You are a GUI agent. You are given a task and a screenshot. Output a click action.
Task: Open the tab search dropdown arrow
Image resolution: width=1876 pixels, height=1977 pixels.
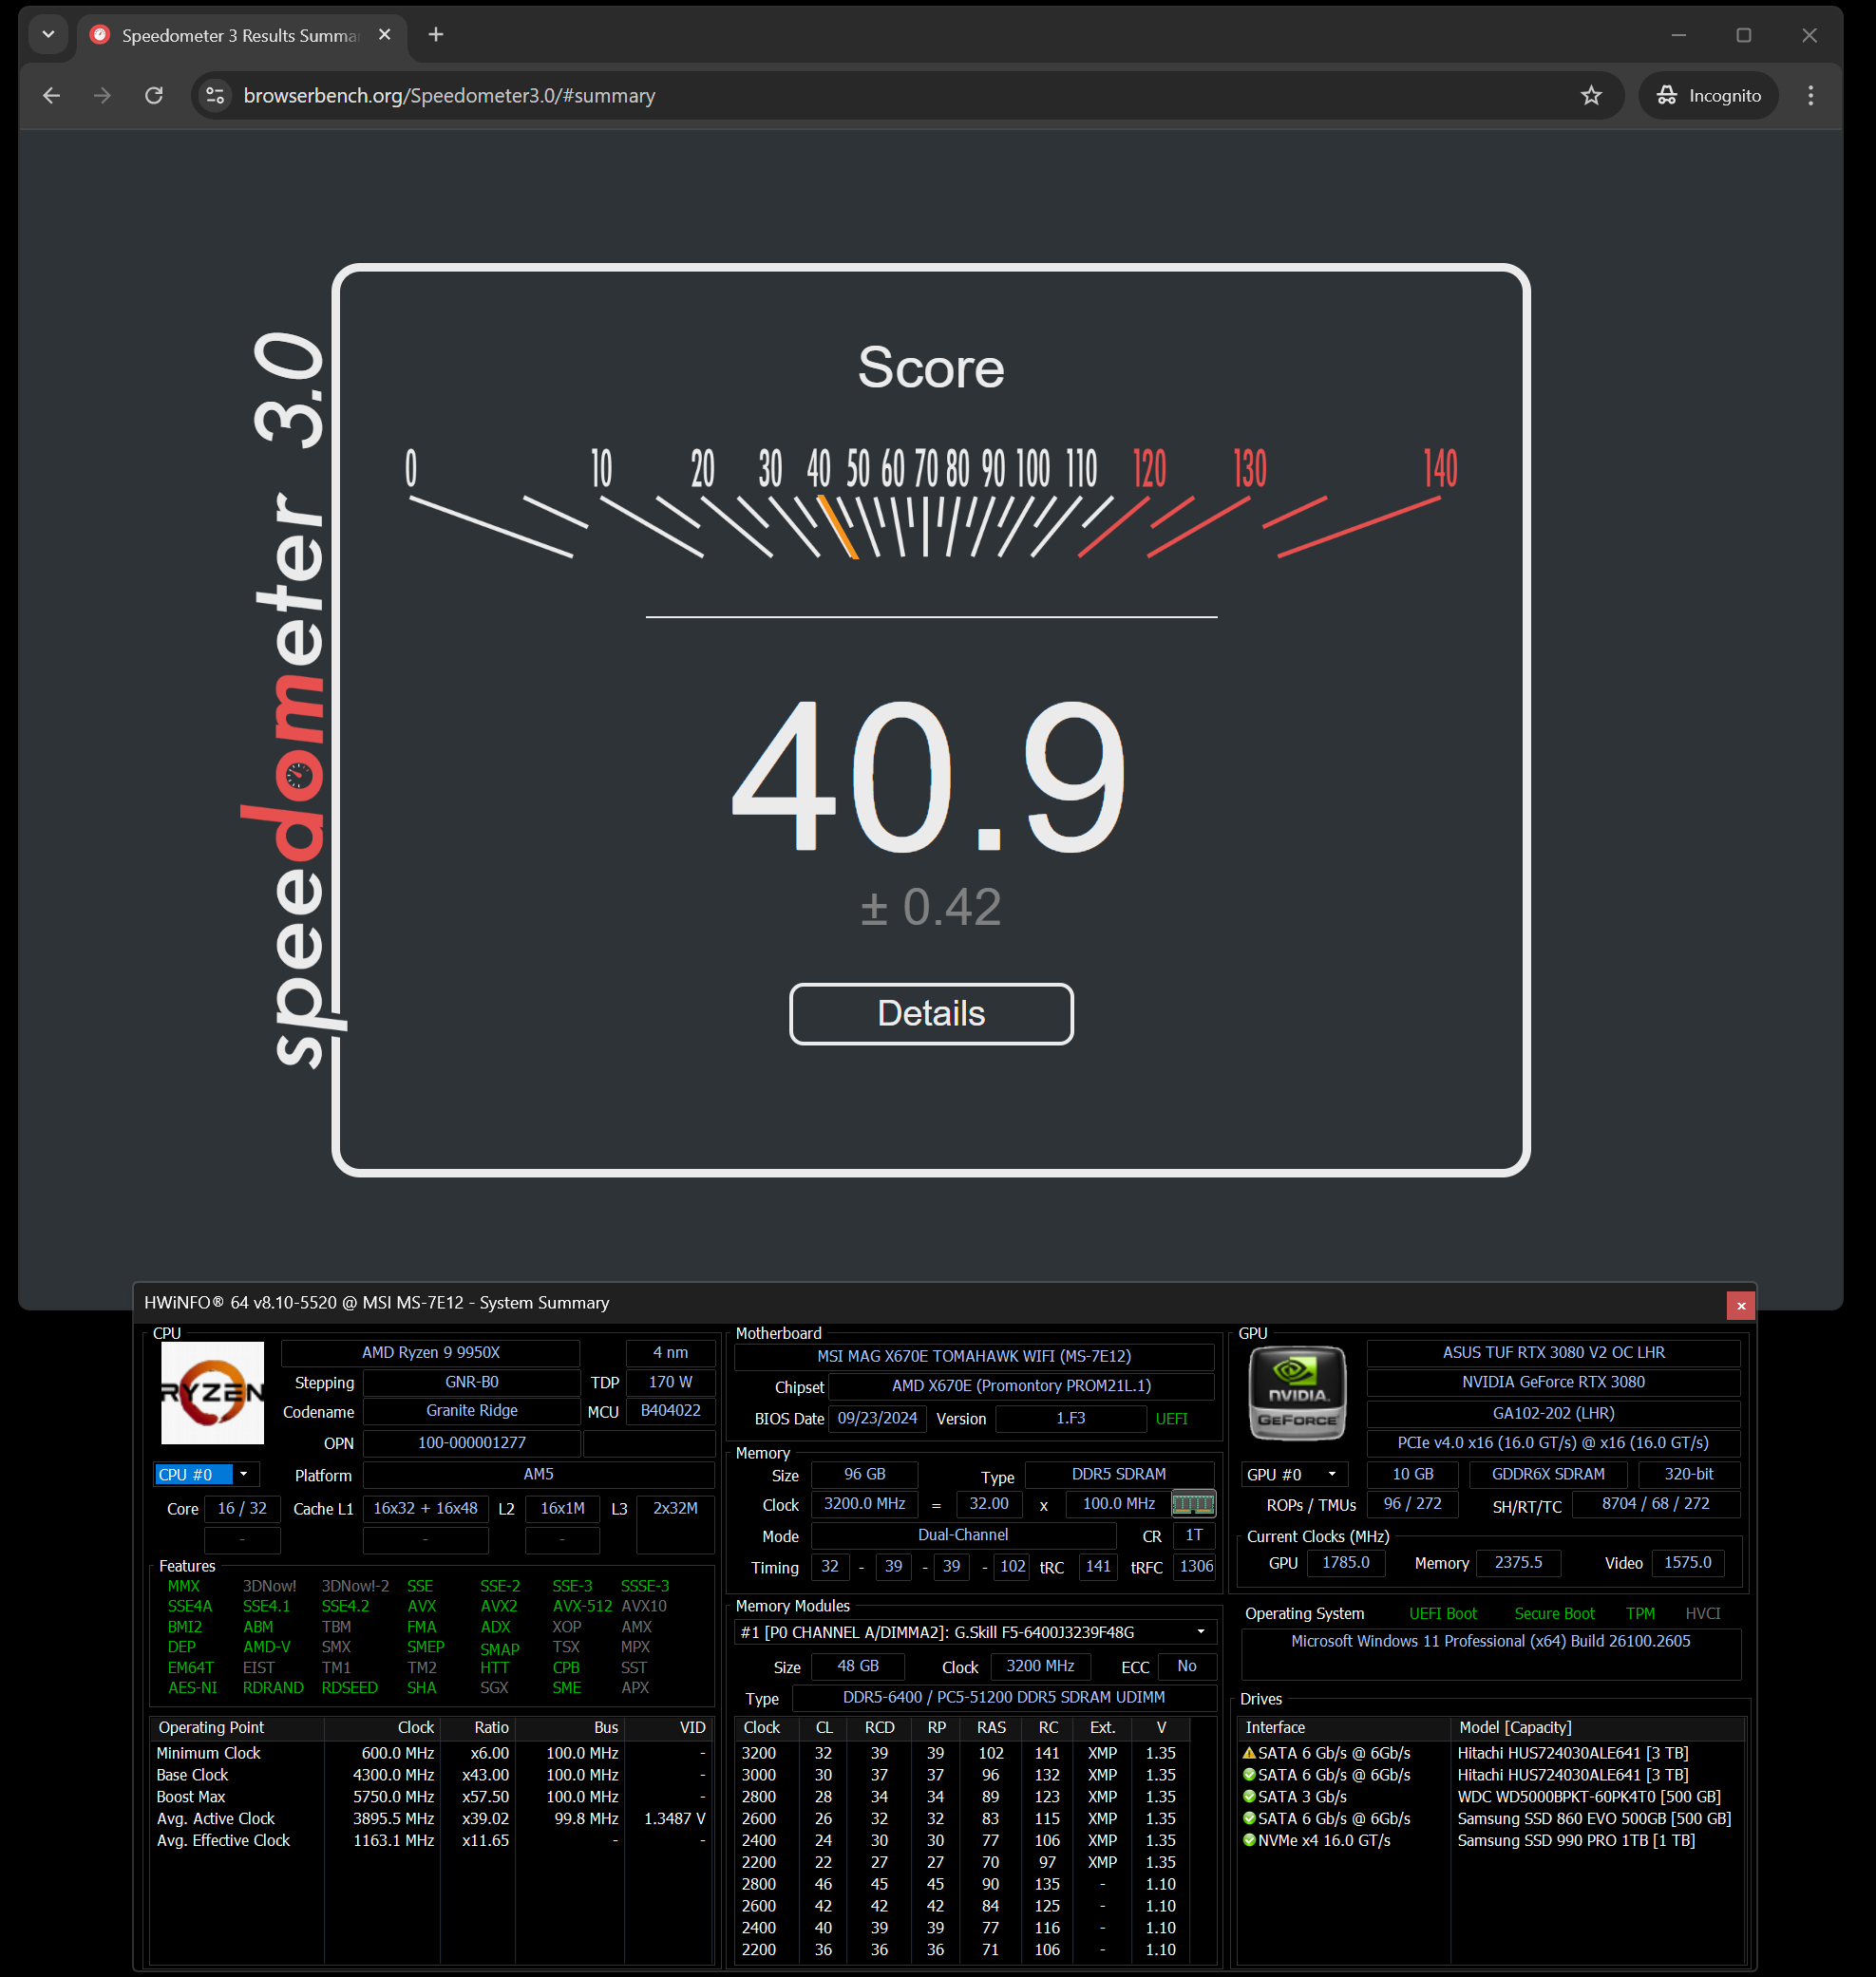click(48, 35)
